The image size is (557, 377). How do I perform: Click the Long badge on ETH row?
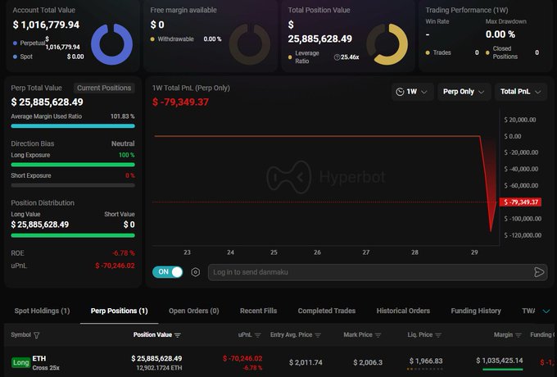coord(20,362)
